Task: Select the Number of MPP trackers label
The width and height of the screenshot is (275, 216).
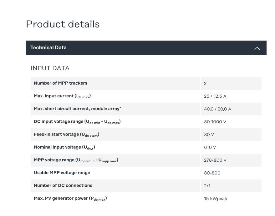Action: coord(60,83)
